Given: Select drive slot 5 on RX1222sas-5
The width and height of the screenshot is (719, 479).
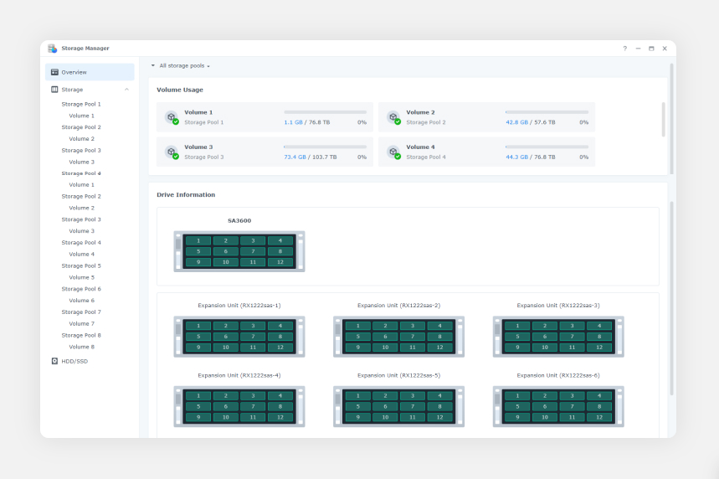Looking at the screenshot, I should coord(357,406).
